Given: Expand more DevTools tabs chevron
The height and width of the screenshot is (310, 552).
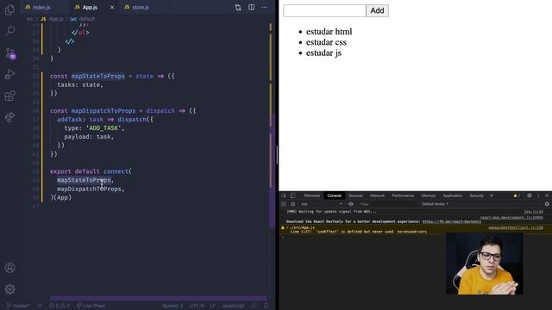Looking at the screenshot, I should [x=492, y=195].
